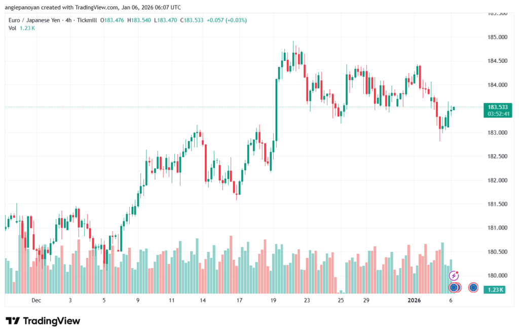This screenshot has width=519, height=335.
Task: Click the Dec label on the time axis
Action: pos(36,300)
